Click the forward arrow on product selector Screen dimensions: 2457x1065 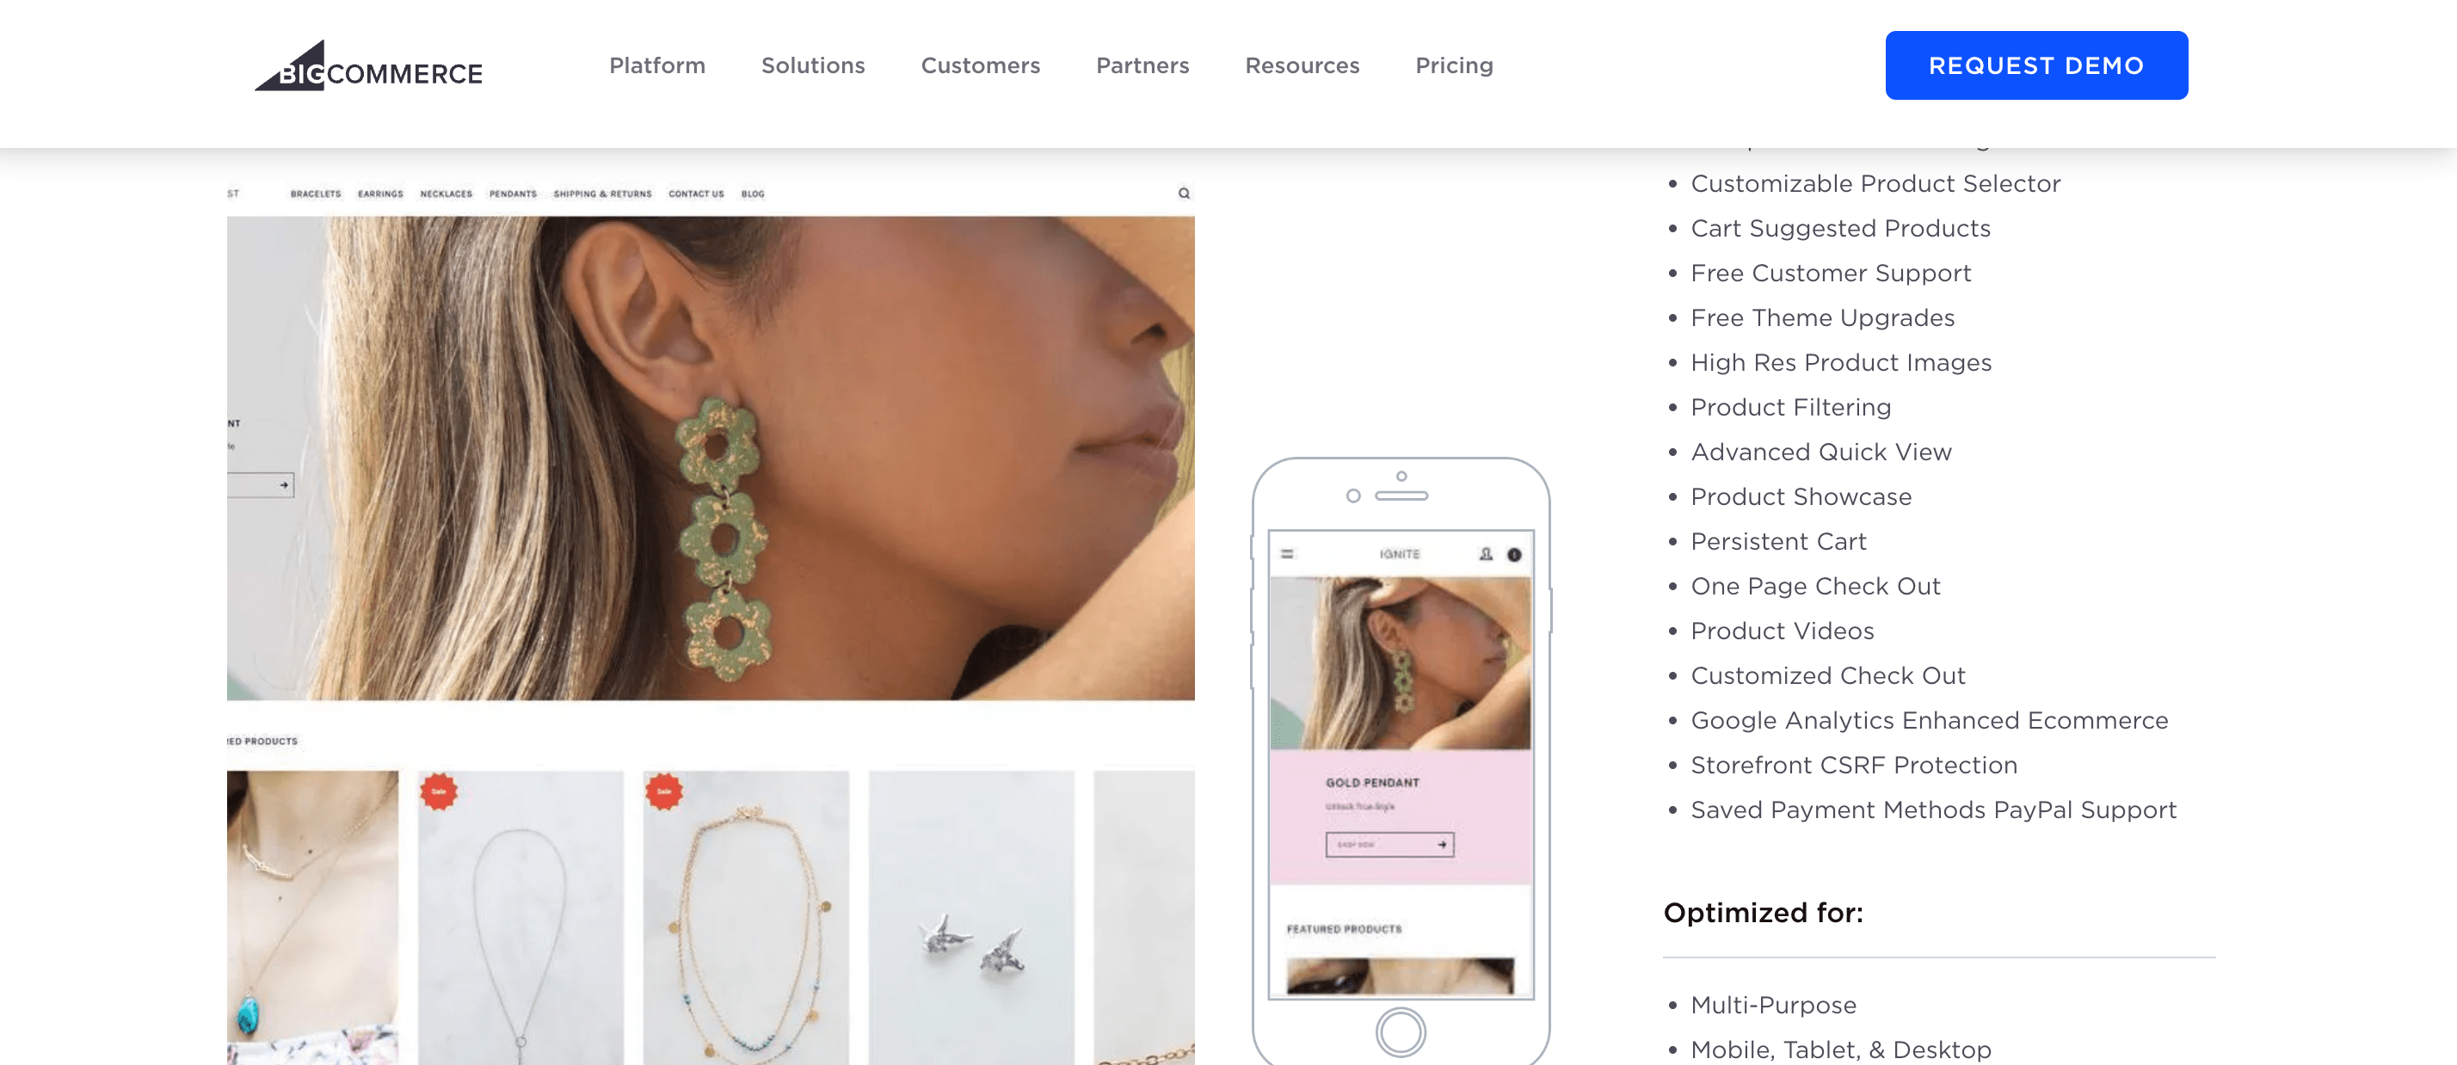[x=284, y=485]
